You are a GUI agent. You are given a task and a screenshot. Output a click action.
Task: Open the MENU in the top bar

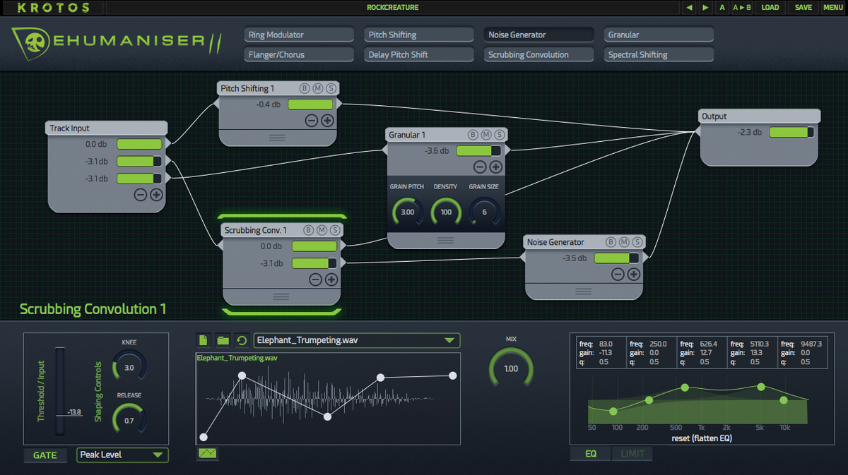click(832, 8)
